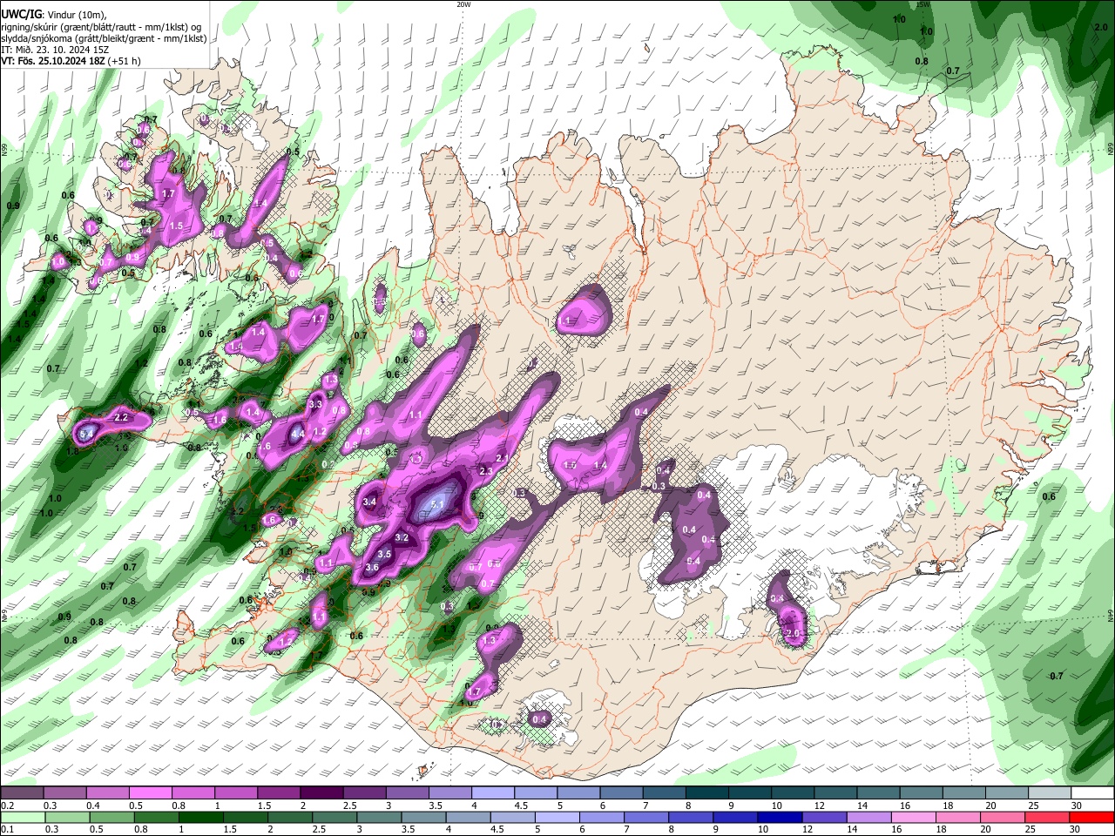Click the "4.5" label in the upper legend row

(x=520, y=806)
